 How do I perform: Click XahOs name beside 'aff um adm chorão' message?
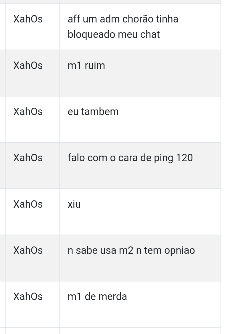coord(28,19)
